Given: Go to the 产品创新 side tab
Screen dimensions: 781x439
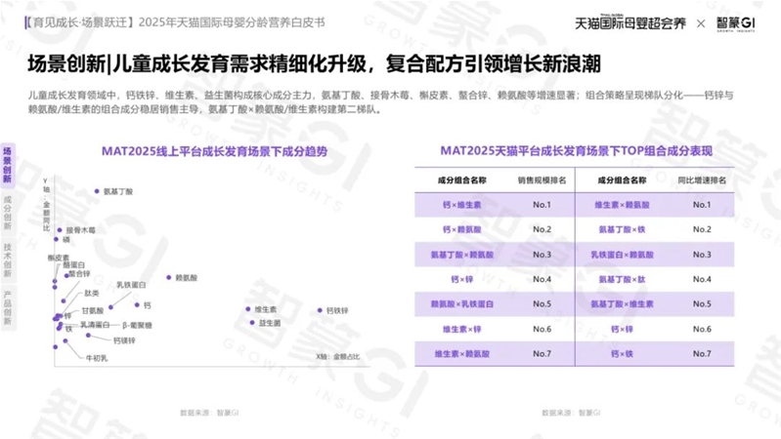Looking at the screenshot, I should click(8, 307).
